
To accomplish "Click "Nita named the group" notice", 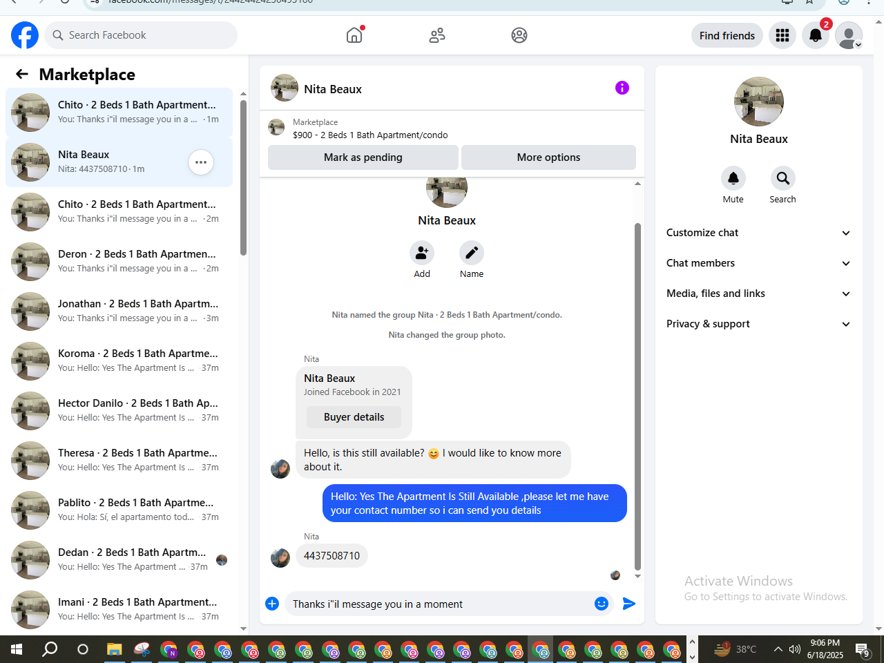I will (447, 315).
